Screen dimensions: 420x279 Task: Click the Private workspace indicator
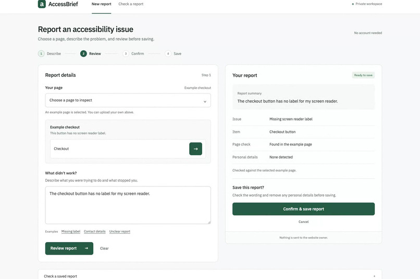tap(367, 4)
